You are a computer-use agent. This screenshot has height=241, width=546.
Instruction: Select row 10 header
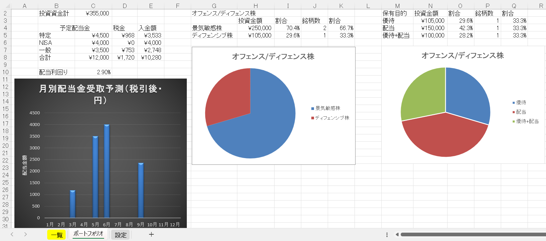point(5,72)
